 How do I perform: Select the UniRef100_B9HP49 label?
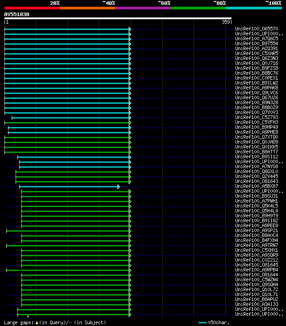click(x=257, y=127)
